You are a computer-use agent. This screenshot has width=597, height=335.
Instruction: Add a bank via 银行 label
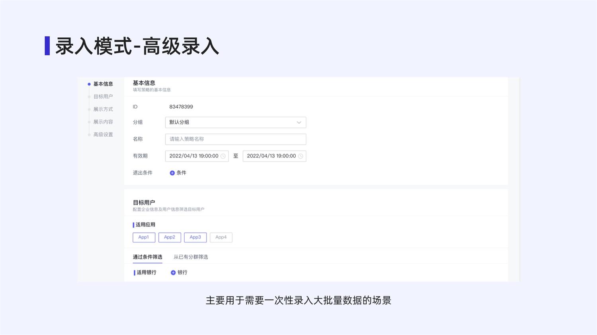point(182,273)
